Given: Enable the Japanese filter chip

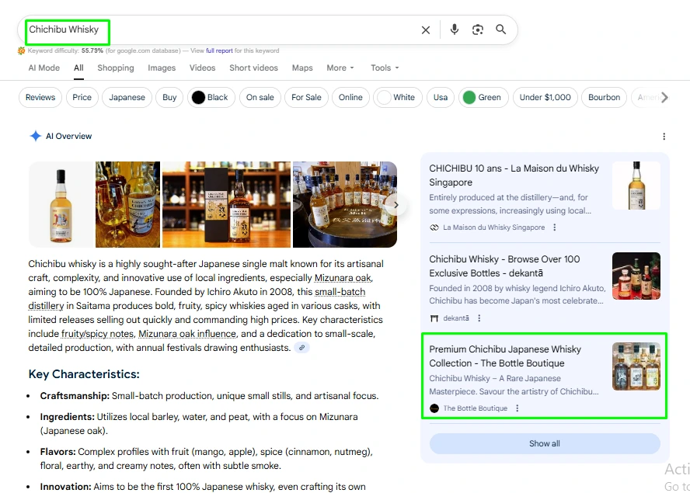Looking at the screenshot, I should (x=127, y=98).
